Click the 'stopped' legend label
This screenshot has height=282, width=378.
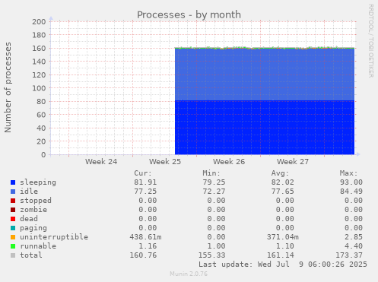click(36, 201)
